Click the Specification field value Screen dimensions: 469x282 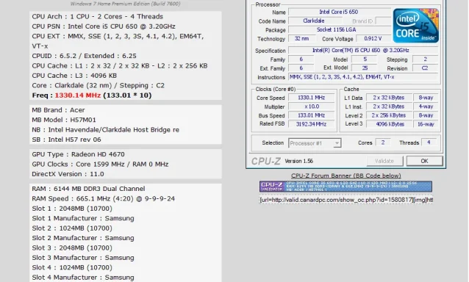[x=363, y=51]
